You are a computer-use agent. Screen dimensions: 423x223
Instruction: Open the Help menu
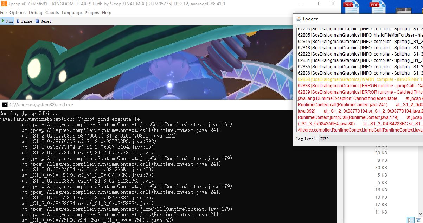click(x=107, y=13)
